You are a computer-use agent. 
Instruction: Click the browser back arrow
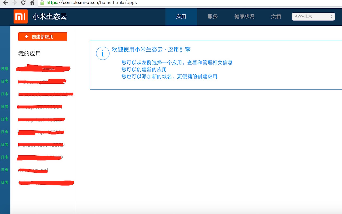(5, 3)
